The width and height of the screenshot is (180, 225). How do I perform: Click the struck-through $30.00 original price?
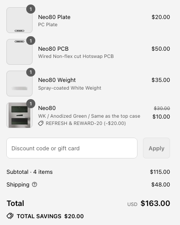point(162,108)
